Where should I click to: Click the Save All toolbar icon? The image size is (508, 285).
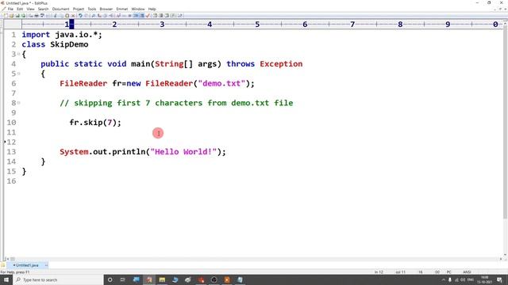click(23, 16)
